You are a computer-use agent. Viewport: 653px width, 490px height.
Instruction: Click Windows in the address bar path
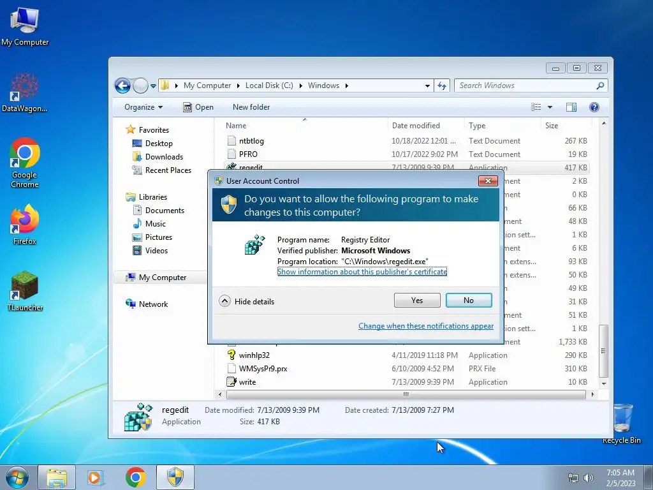point(323,85)
